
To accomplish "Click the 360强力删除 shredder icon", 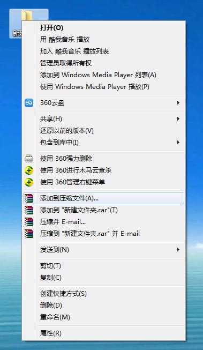I will pyautogui.click(x=29, y=159).
